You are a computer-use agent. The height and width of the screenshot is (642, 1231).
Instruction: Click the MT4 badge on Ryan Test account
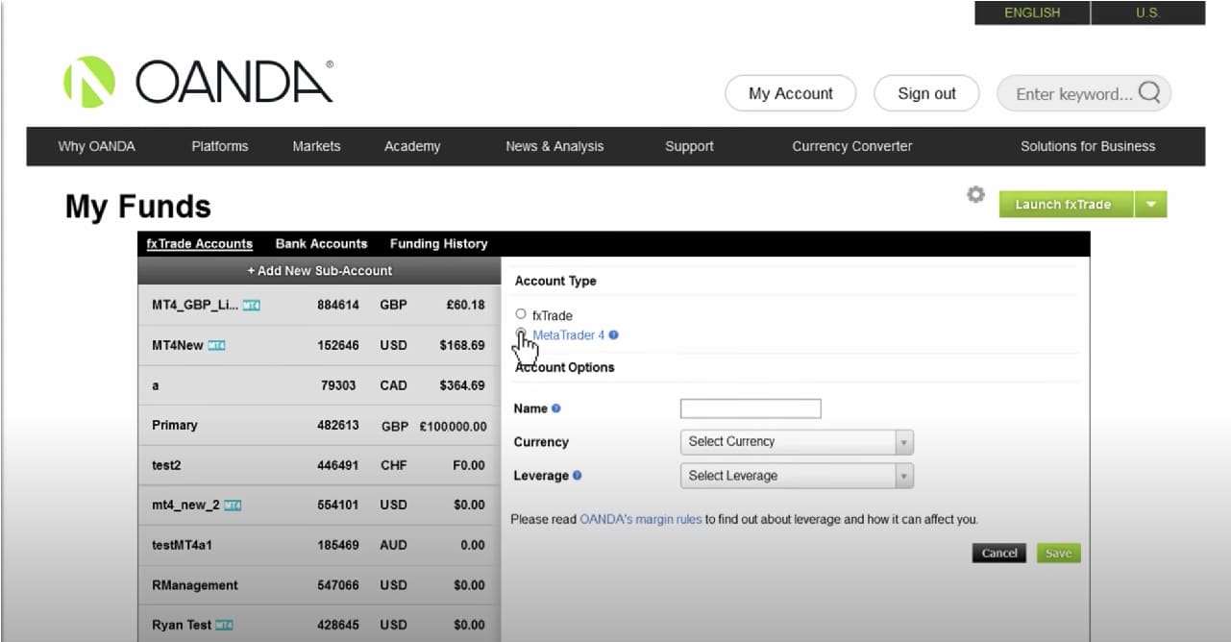(224, 626)
